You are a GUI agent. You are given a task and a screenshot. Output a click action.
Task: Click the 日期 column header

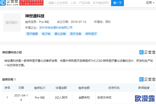[x=21, y=88]
